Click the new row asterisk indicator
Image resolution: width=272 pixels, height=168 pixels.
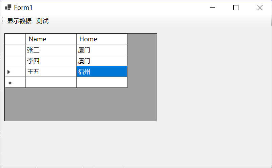coord(10,83)
